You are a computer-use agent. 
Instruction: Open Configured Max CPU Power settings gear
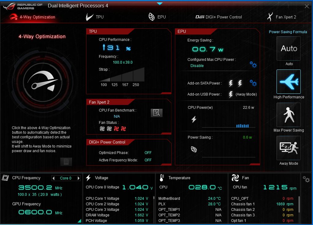coord(253,65)
